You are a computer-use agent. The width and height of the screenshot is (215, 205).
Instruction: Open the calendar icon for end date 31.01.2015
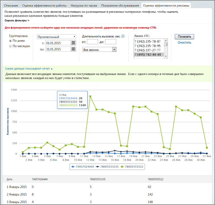(73, 49)
